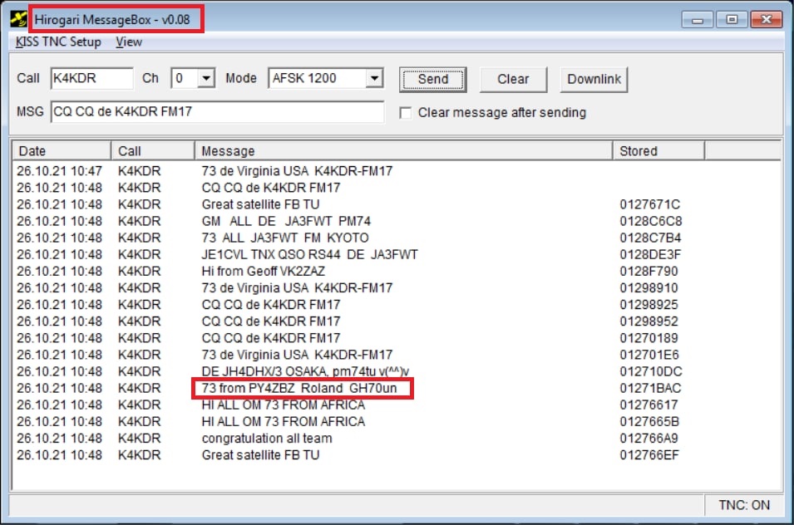Select message 'congratulation all team'

pyautogui.click(x=267, y=438)
